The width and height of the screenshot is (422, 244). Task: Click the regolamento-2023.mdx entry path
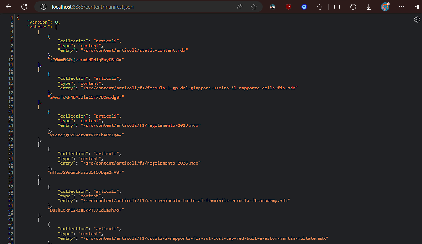coord(141,125)
